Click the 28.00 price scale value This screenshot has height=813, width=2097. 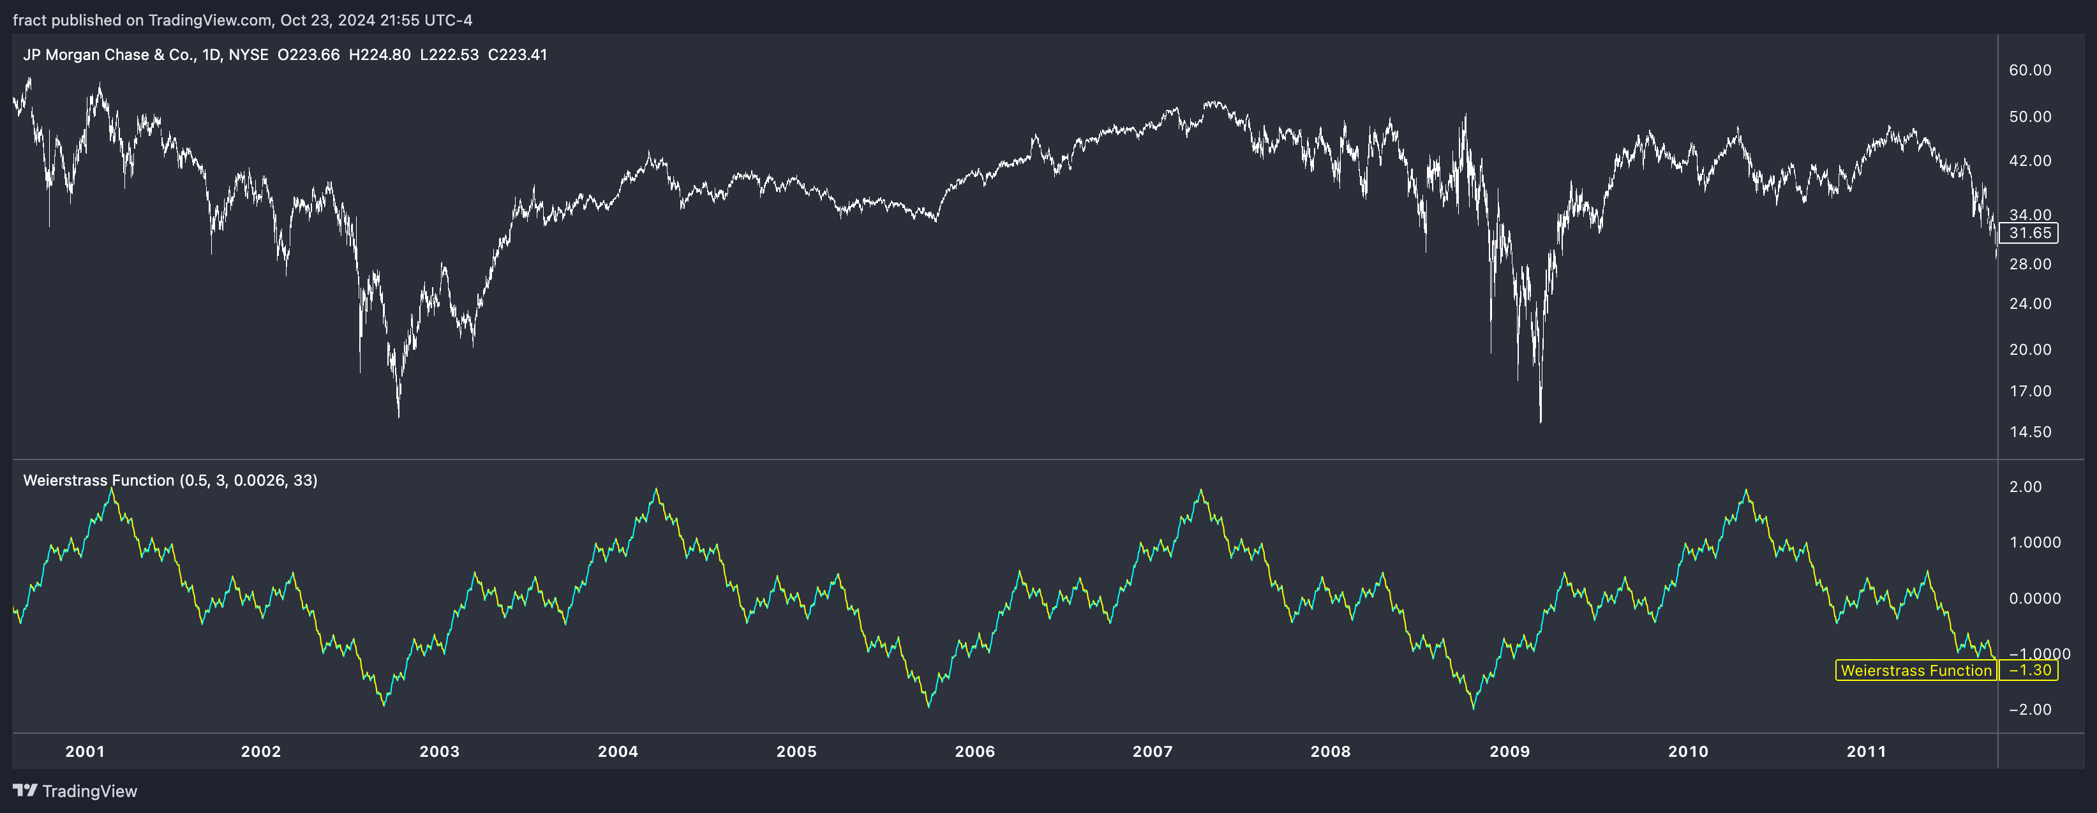coord(2029,264)
